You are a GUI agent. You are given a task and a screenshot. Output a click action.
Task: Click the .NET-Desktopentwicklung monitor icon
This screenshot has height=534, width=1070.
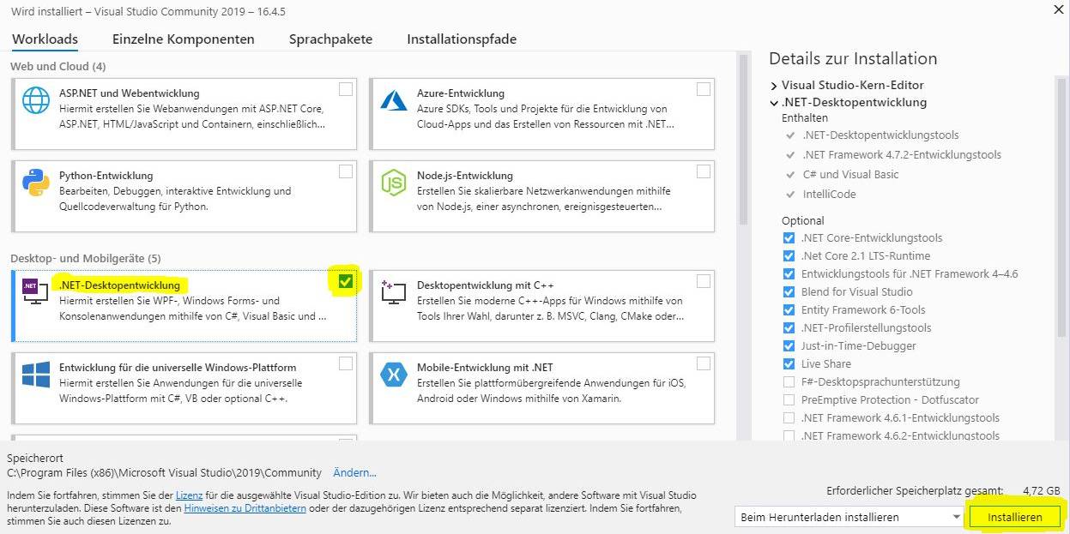pyautogui.click(x=36, y=292)
